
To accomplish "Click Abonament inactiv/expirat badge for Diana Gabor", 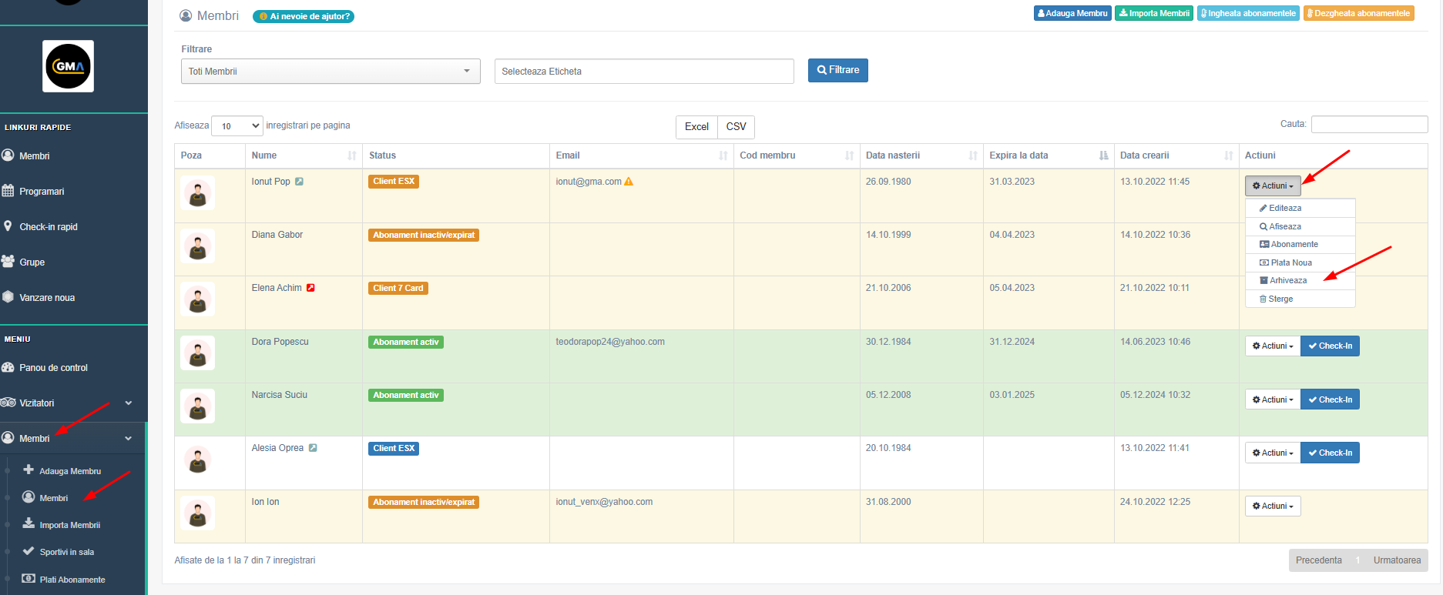I will (424, 235).
